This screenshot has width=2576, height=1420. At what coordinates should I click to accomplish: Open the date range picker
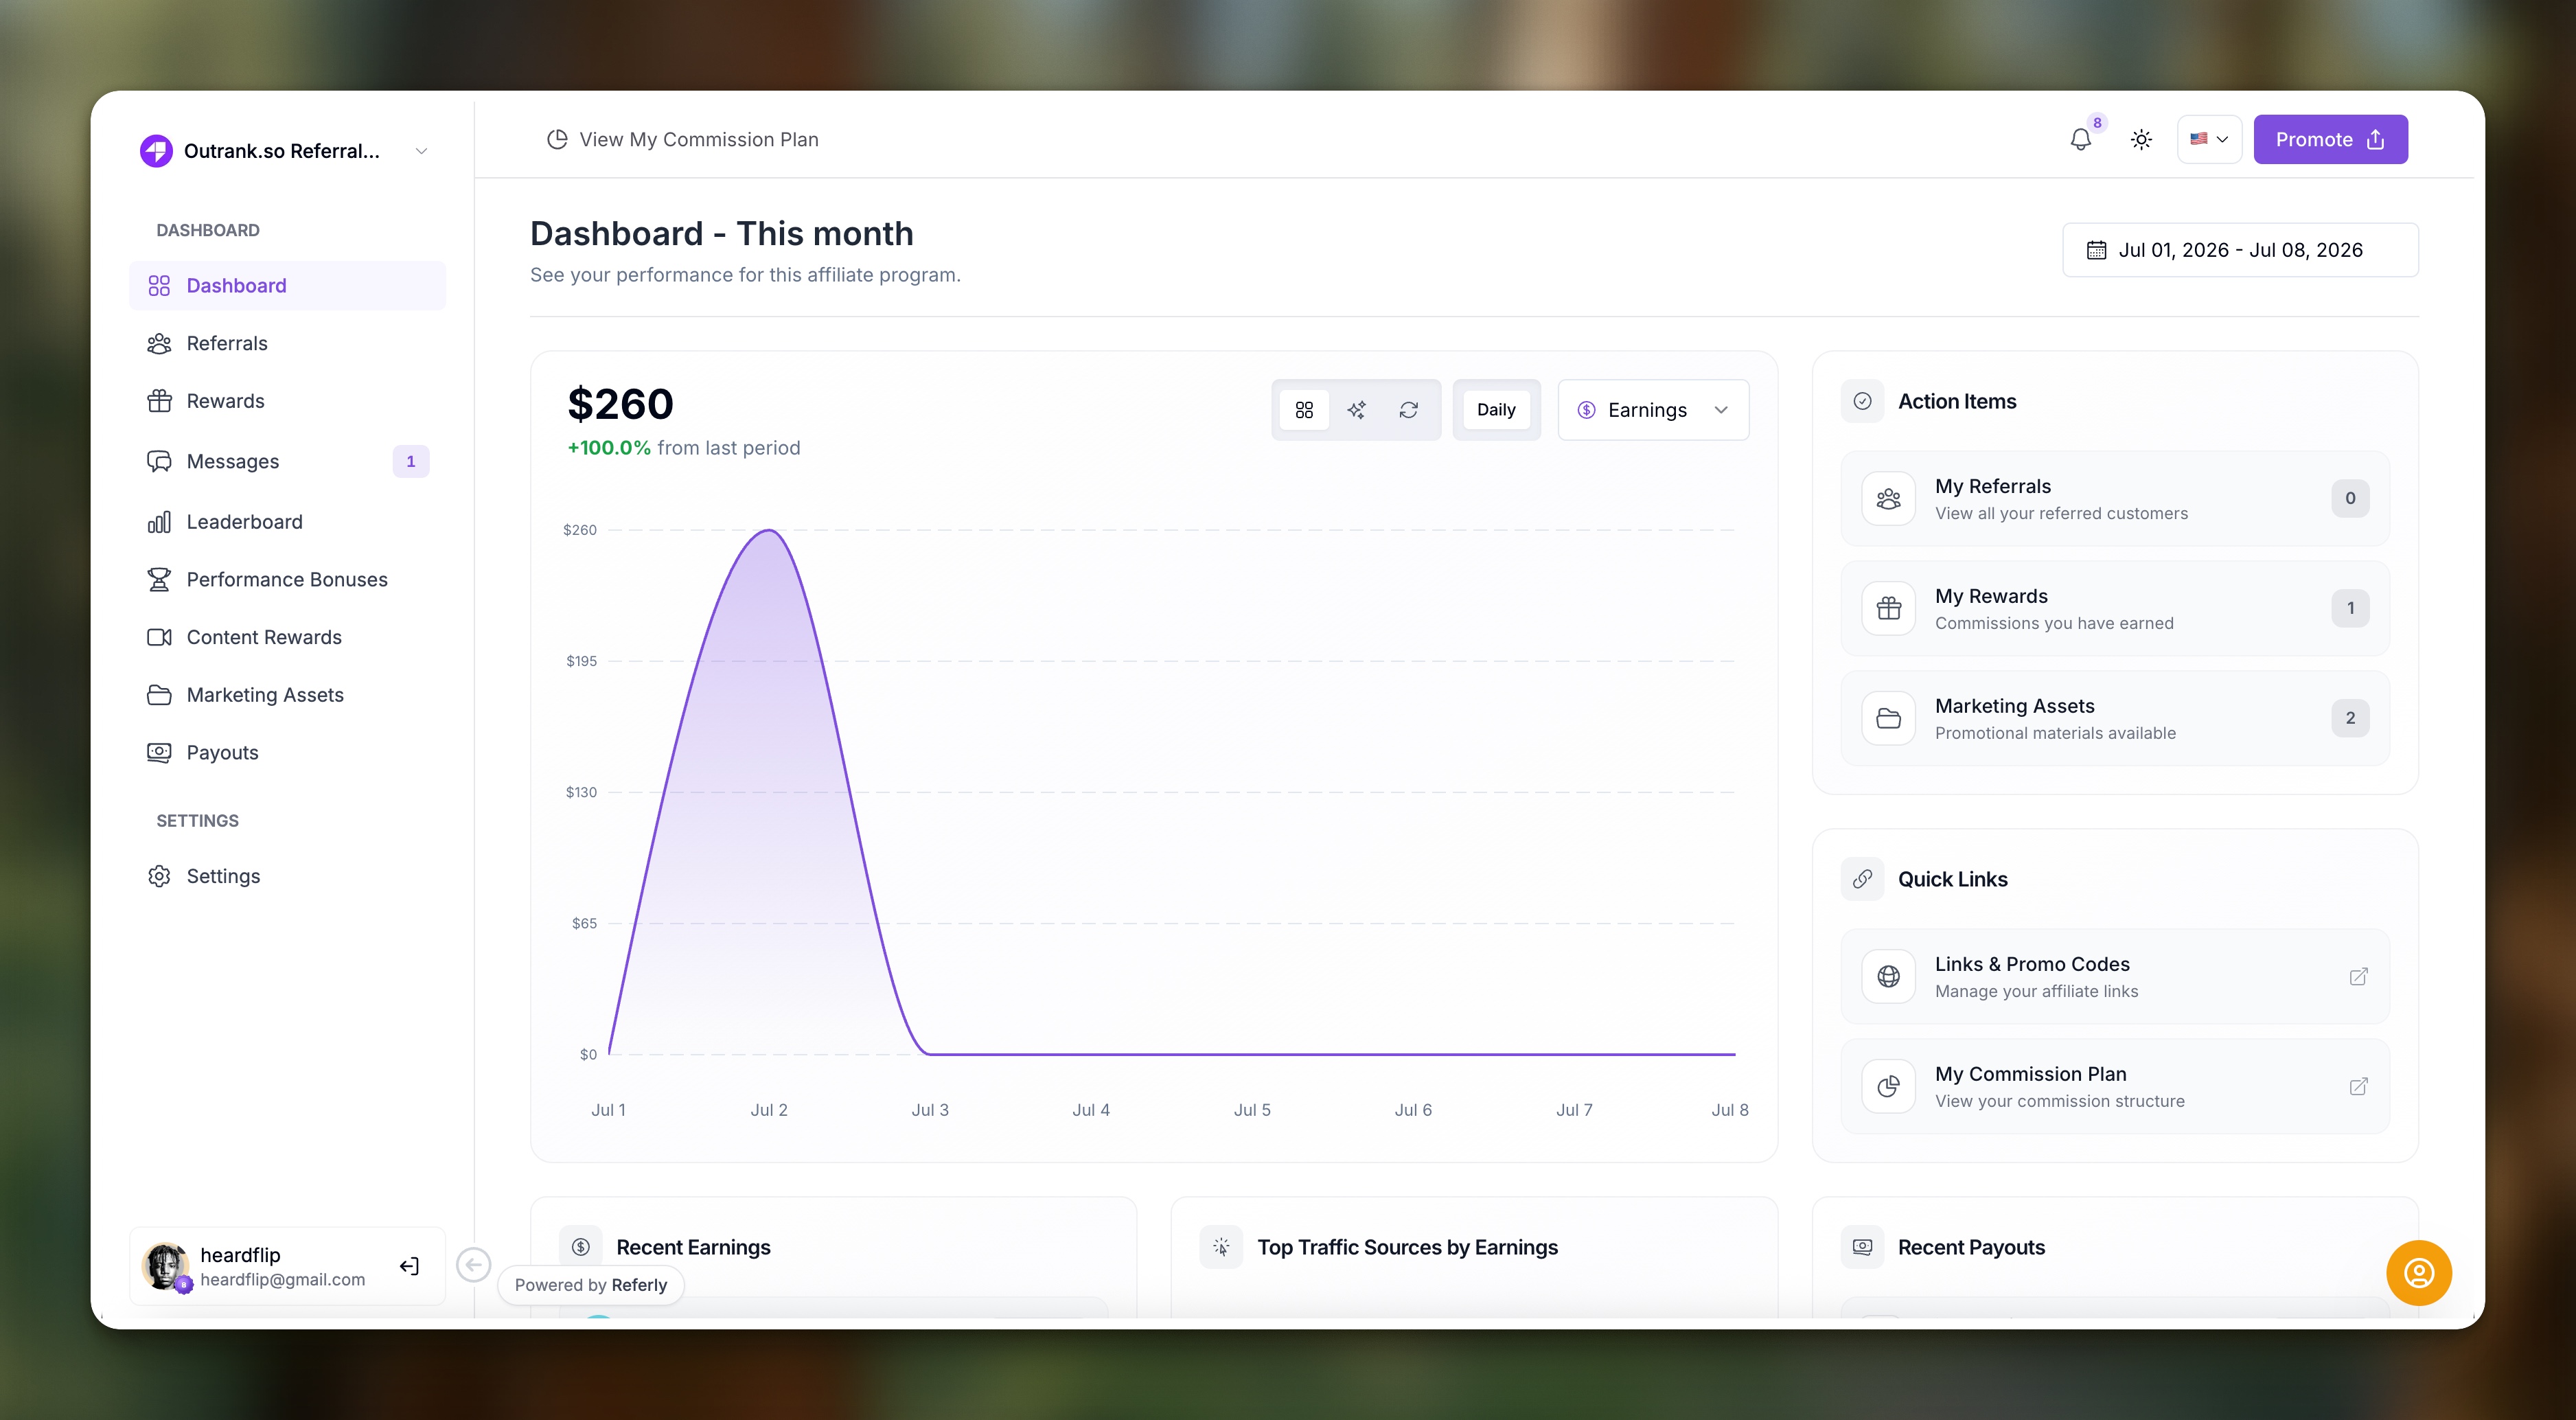(x=2240, y=250)
